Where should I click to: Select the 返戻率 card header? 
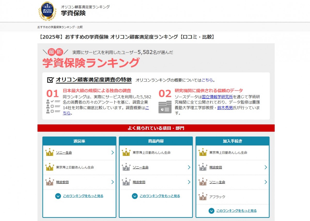click(x=79, y=141)
